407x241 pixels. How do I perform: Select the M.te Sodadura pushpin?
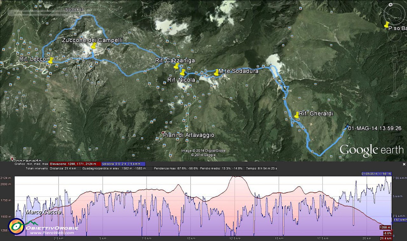217,72
